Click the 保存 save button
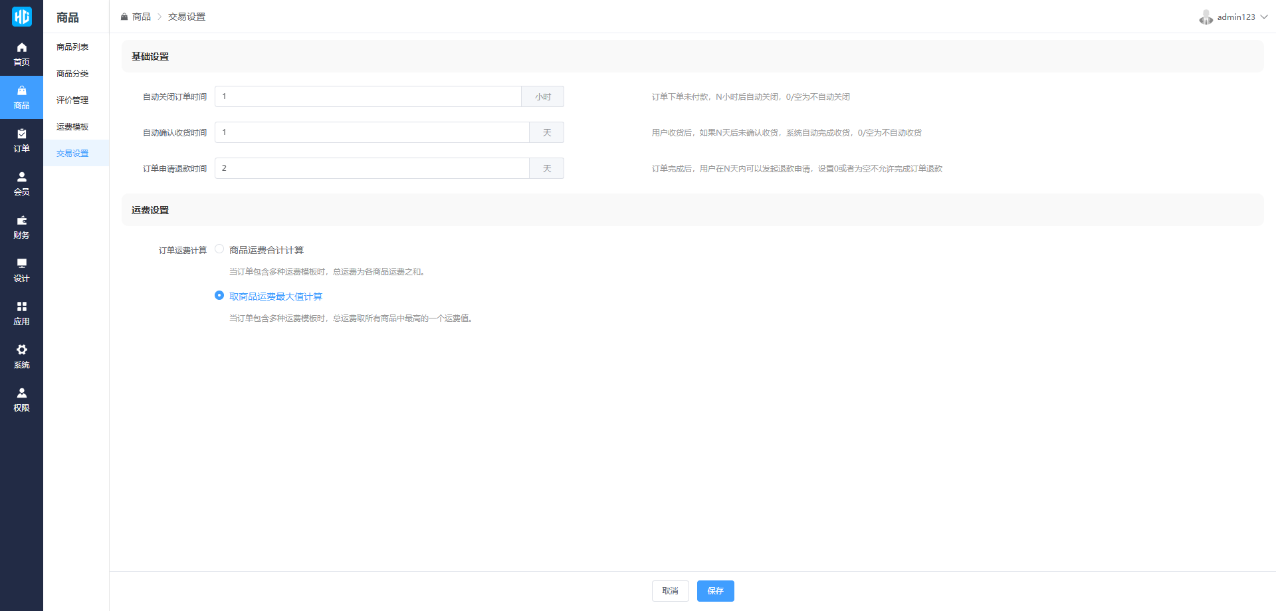 click(x=715, y=591)
